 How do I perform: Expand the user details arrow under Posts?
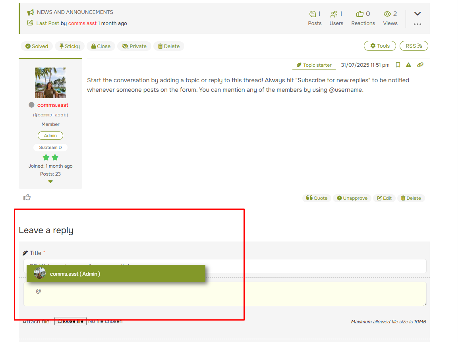50,182
